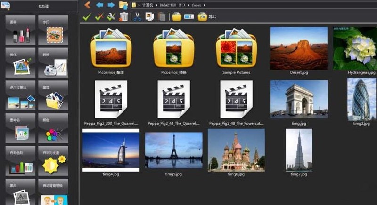Click the trash can delete icon
The height and width of the screenshot is (205, 377).
123,17
